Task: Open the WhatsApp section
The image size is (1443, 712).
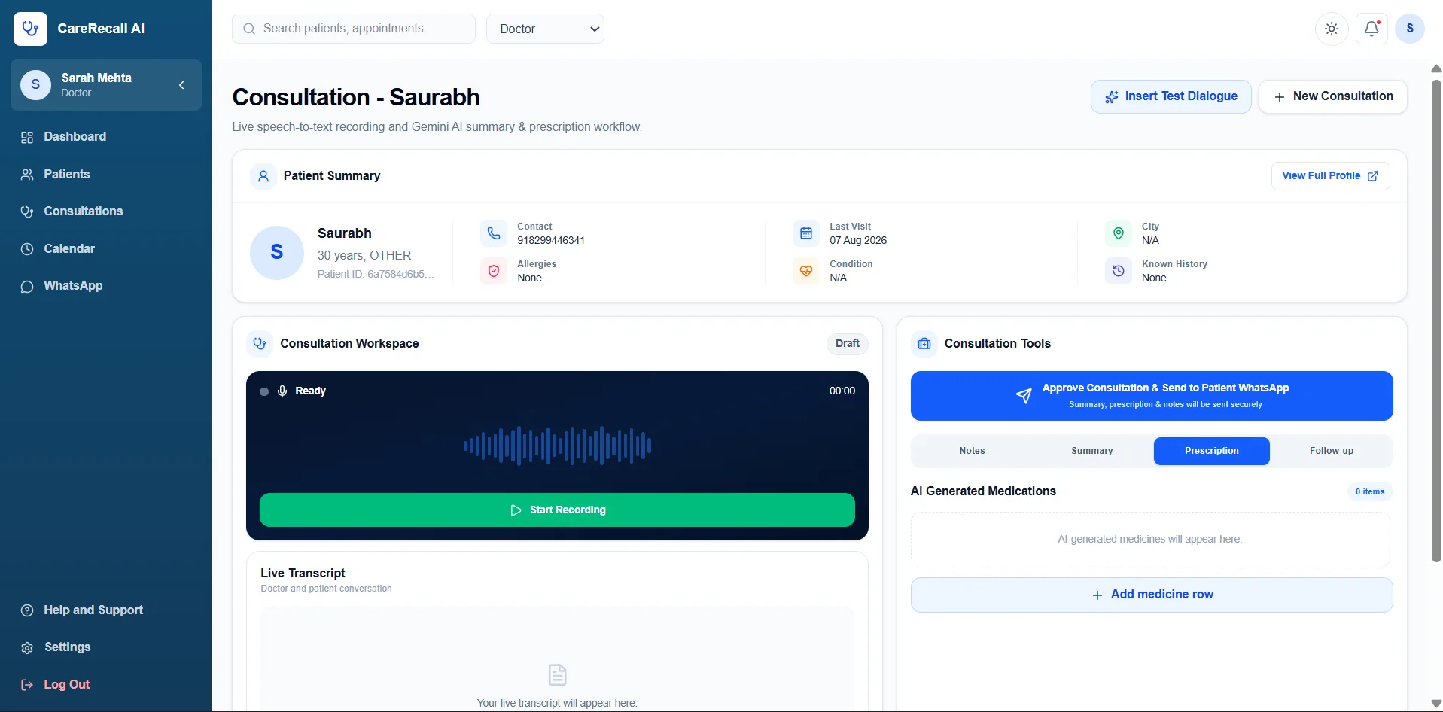Action: coord(73,285)
